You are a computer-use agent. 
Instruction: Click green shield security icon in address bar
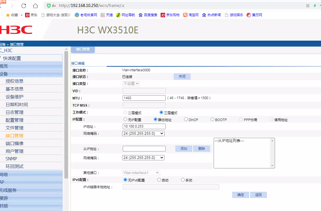pos(49,6)
